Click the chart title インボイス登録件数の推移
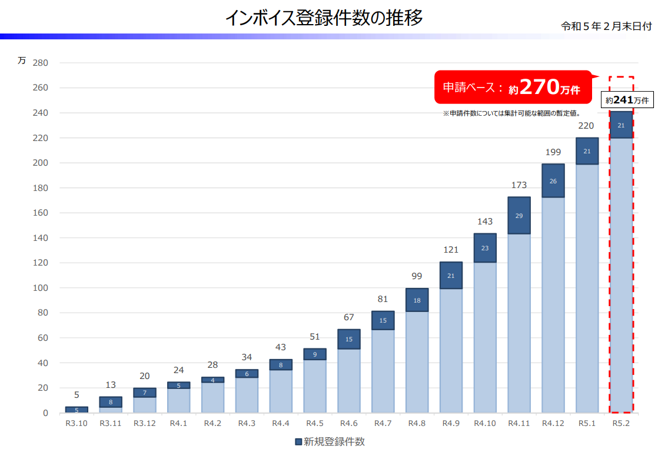 [324, 18]
